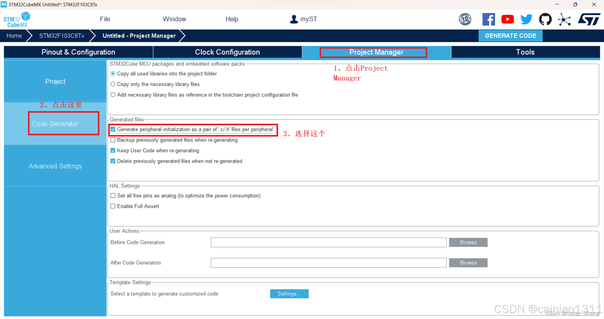Click the ST logo icon
This screenshot has height=319, width=604.
click(x=589, y=19)
